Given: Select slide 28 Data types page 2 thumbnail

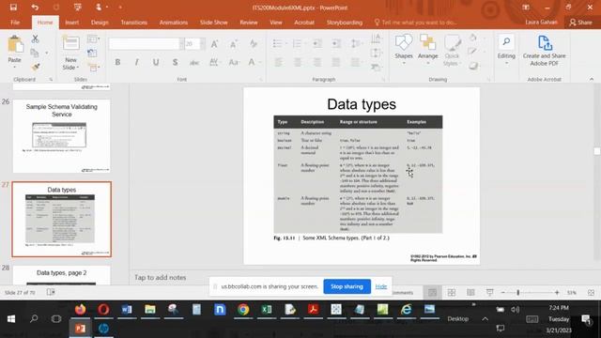Looking at the screenshot, I should coord(61,275).
